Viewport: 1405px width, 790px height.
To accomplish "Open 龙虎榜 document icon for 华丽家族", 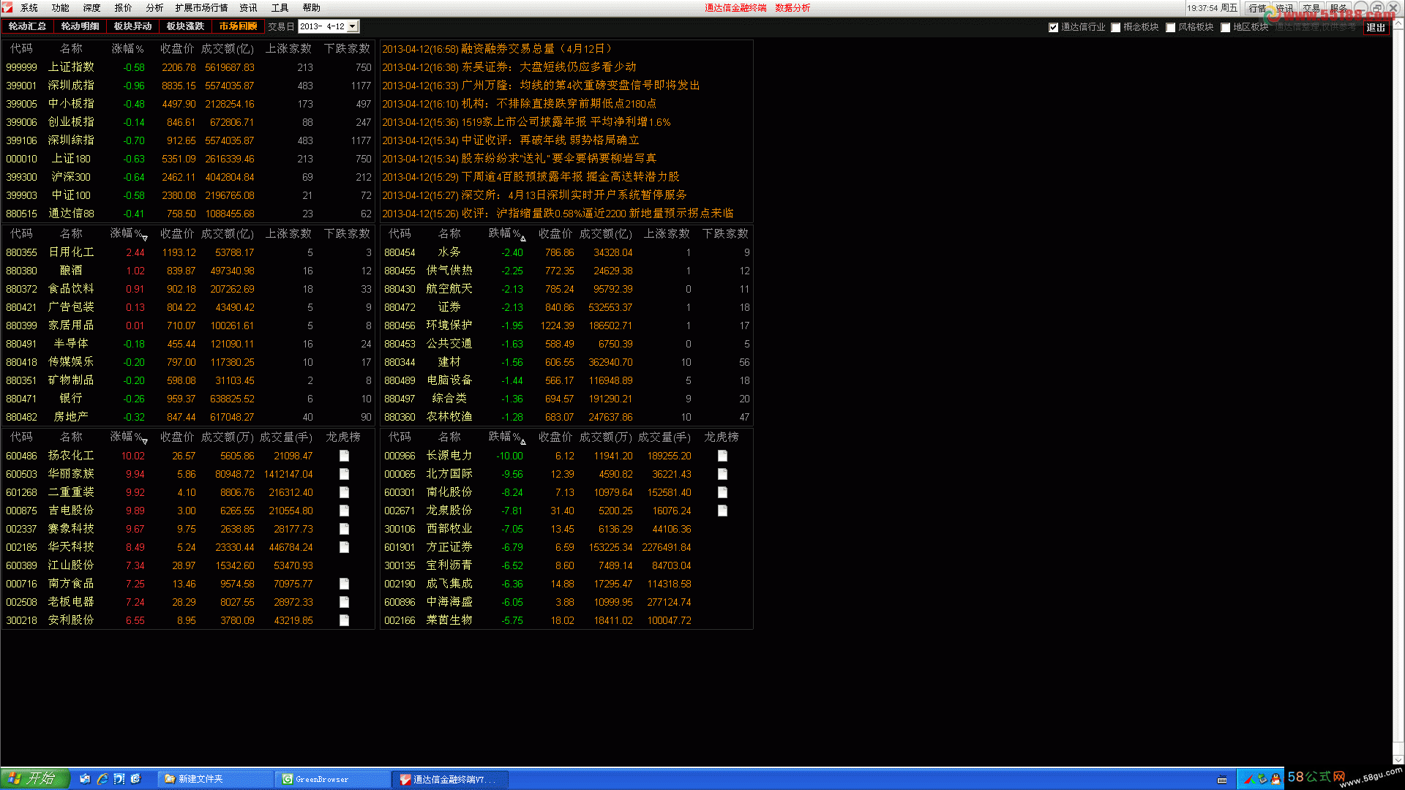I will 344,474.
